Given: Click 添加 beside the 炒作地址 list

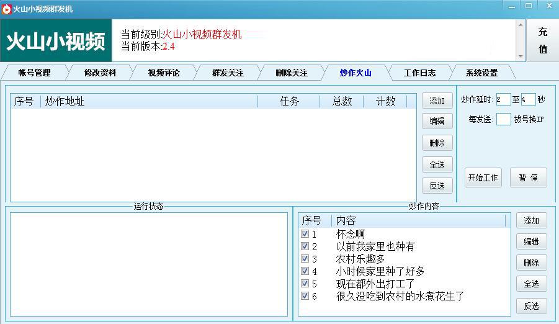Looking at the screenshot, I should point(437,101).
